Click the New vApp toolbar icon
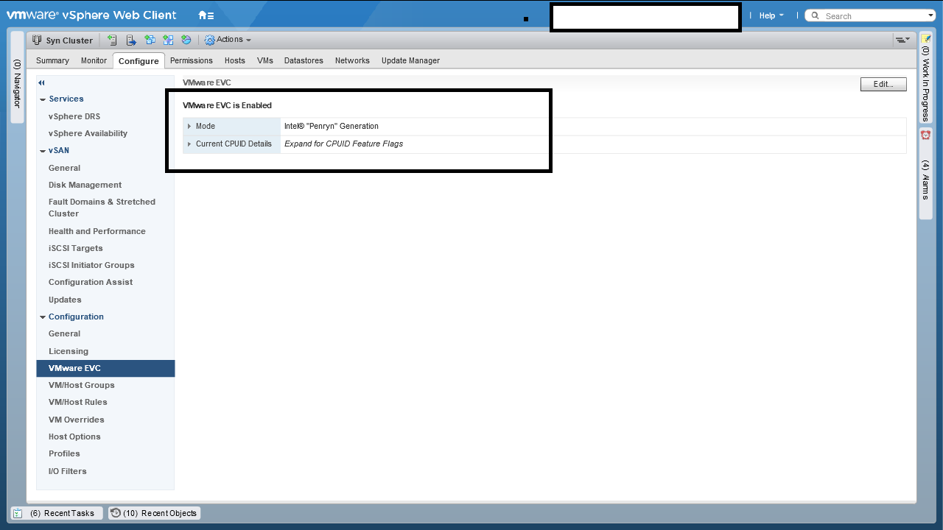 168,40
